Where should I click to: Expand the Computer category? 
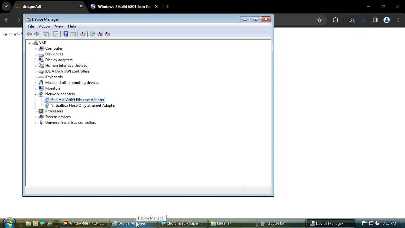pyautogui.click(x=35, y=49)
